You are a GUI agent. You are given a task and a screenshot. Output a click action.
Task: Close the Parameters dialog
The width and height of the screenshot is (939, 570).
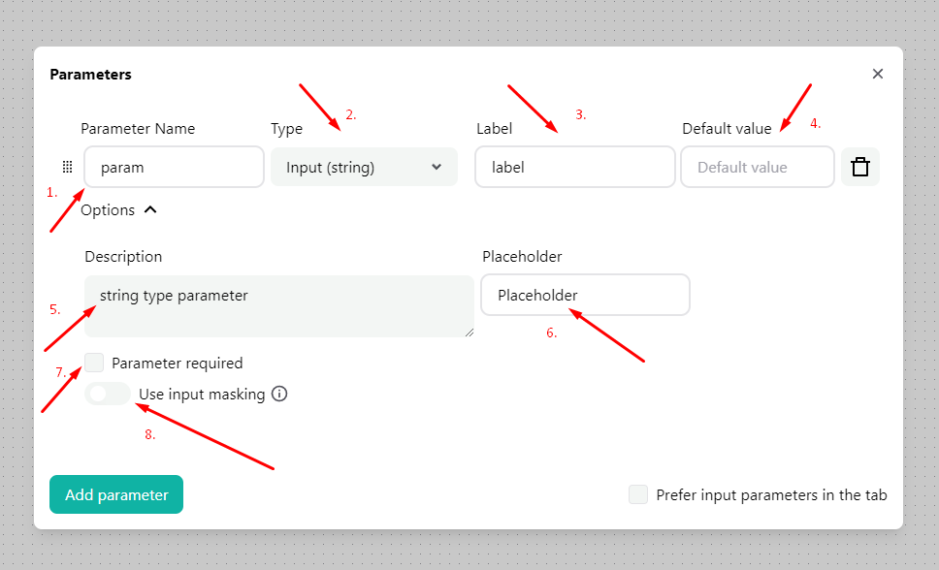coord(877,74)
